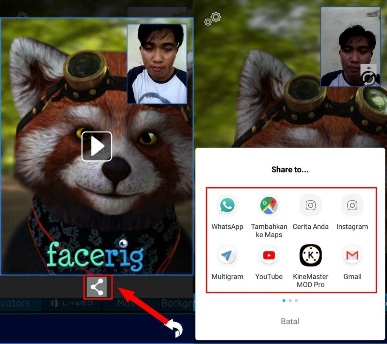The height and width of the screenshot is (344, 387).
Task: Share to Instagram feed
Action: point(352,213)
